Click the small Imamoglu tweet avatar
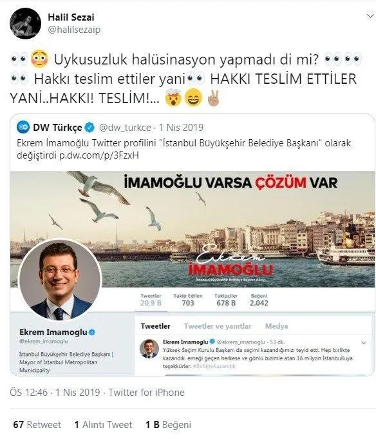 coord(149,349)
